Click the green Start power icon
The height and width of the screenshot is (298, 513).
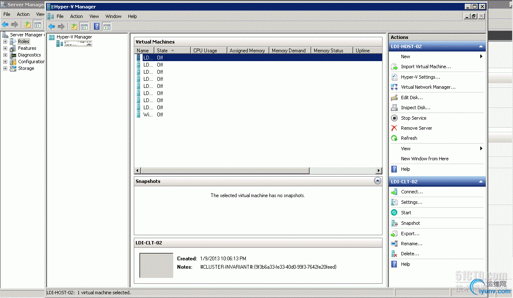tap(394, 213)
